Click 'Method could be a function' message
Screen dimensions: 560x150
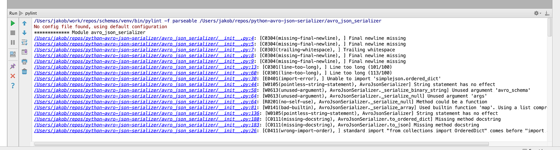(451, 102)
